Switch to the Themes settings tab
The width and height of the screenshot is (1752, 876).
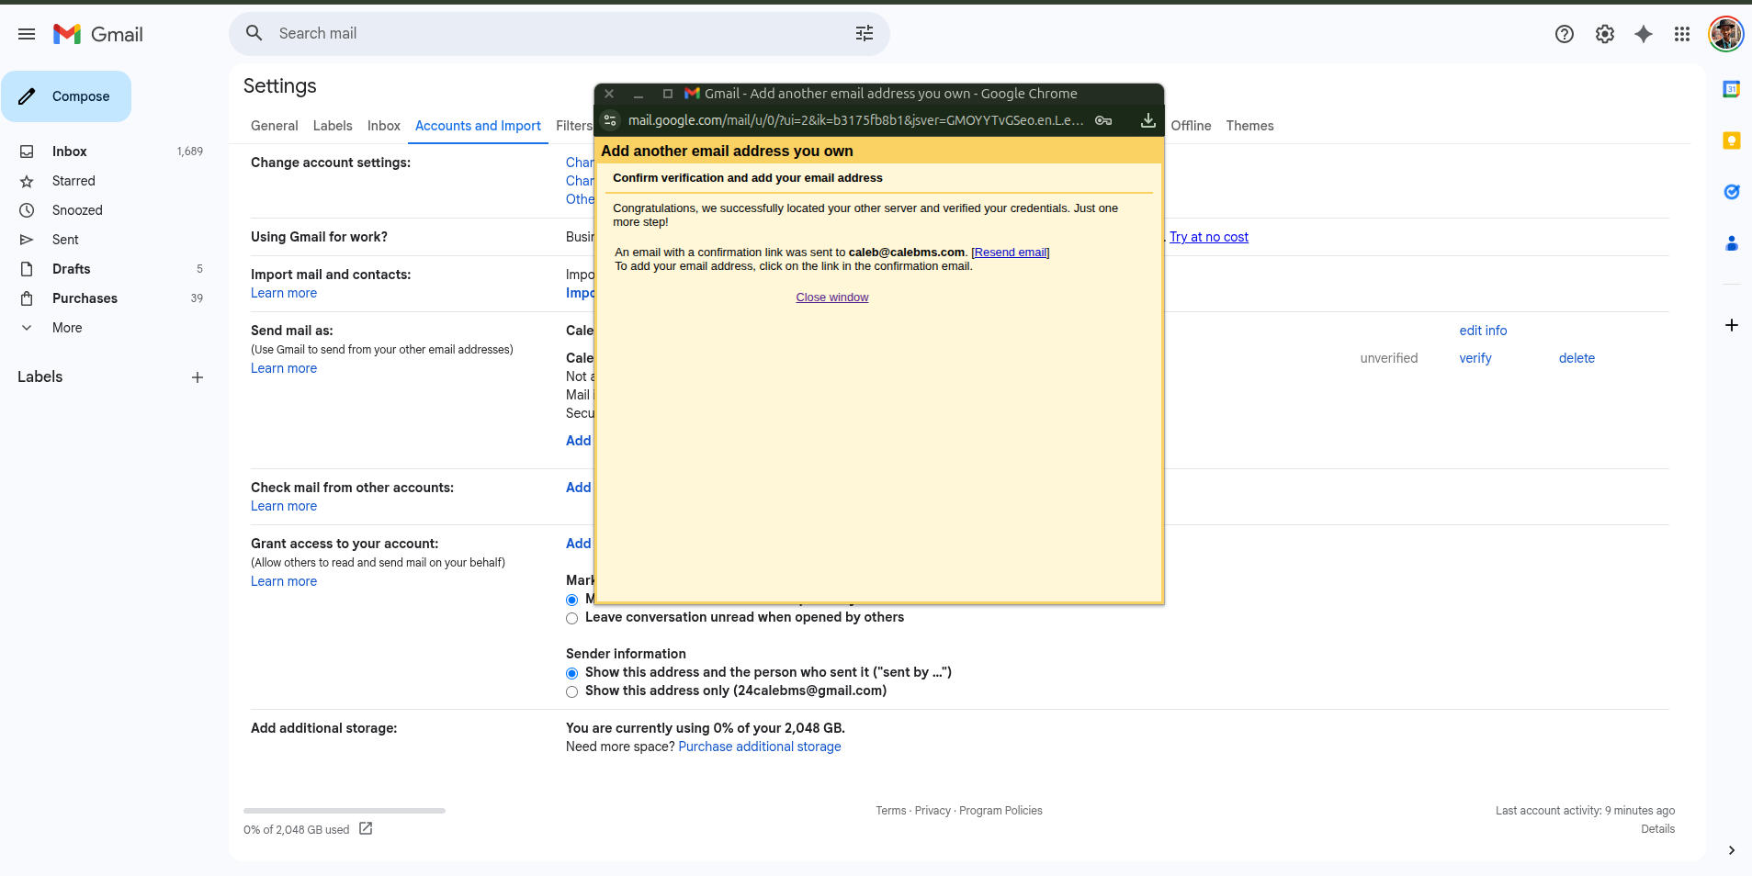tap(1249, 126)
